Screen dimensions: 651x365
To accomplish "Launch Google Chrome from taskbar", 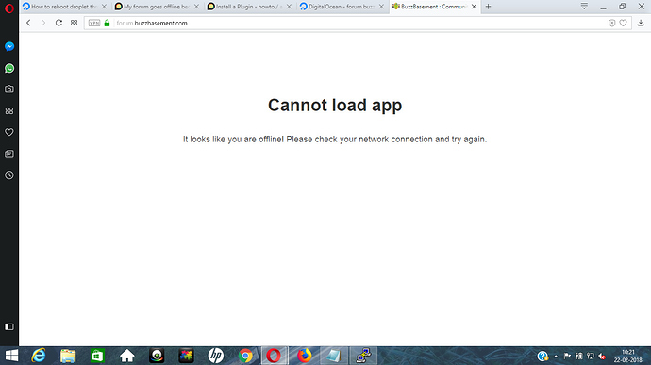I will 245,356.
